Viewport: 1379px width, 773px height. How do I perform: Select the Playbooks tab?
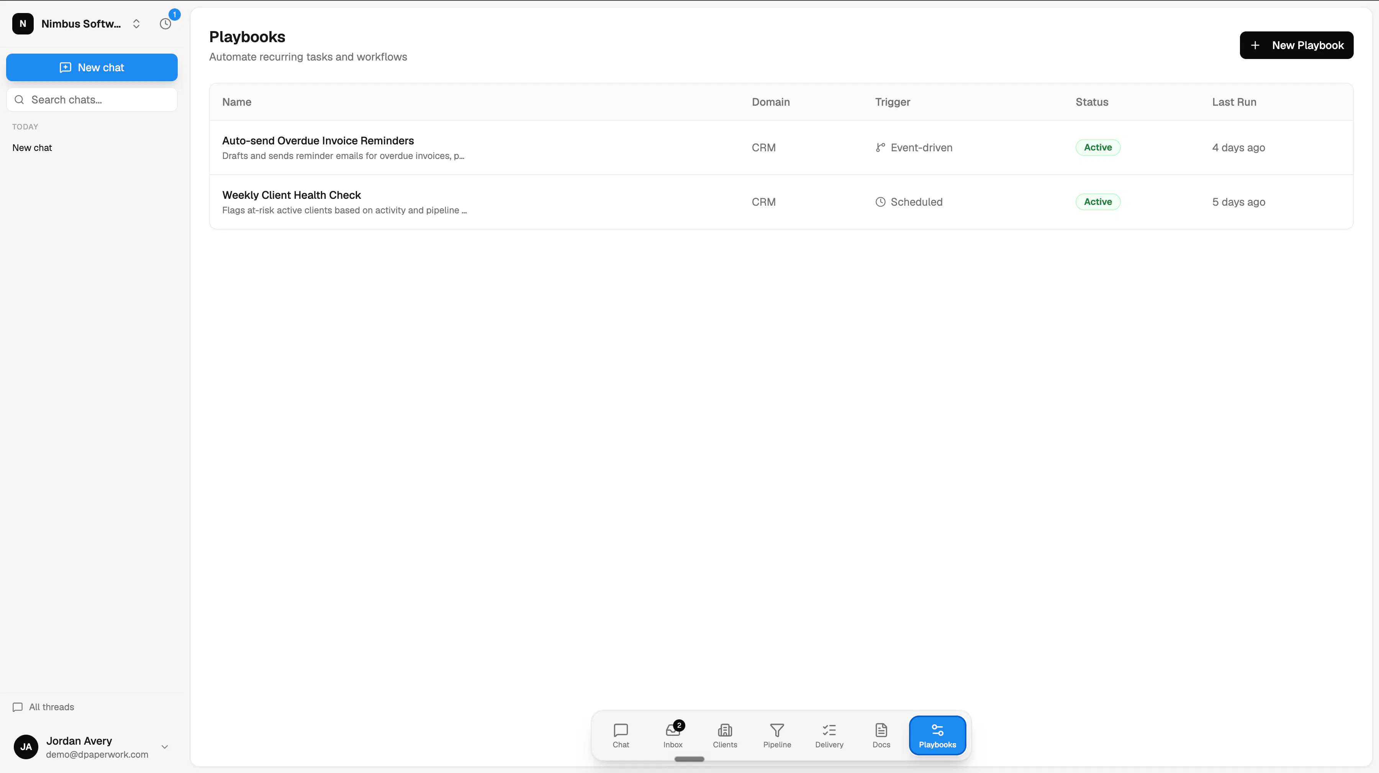click(937, 735)
